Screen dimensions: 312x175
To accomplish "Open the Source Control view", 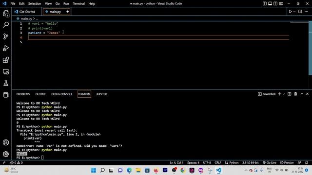I will pyautogui.click(x=6, y=36).
